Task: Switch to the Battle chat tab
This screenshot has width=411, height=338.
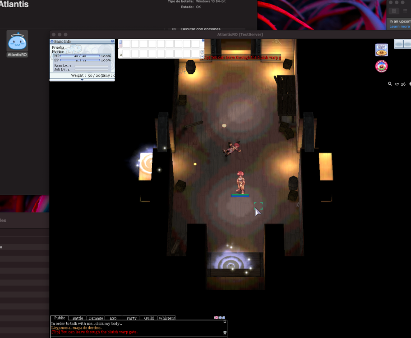Action: tap(78, 318)
